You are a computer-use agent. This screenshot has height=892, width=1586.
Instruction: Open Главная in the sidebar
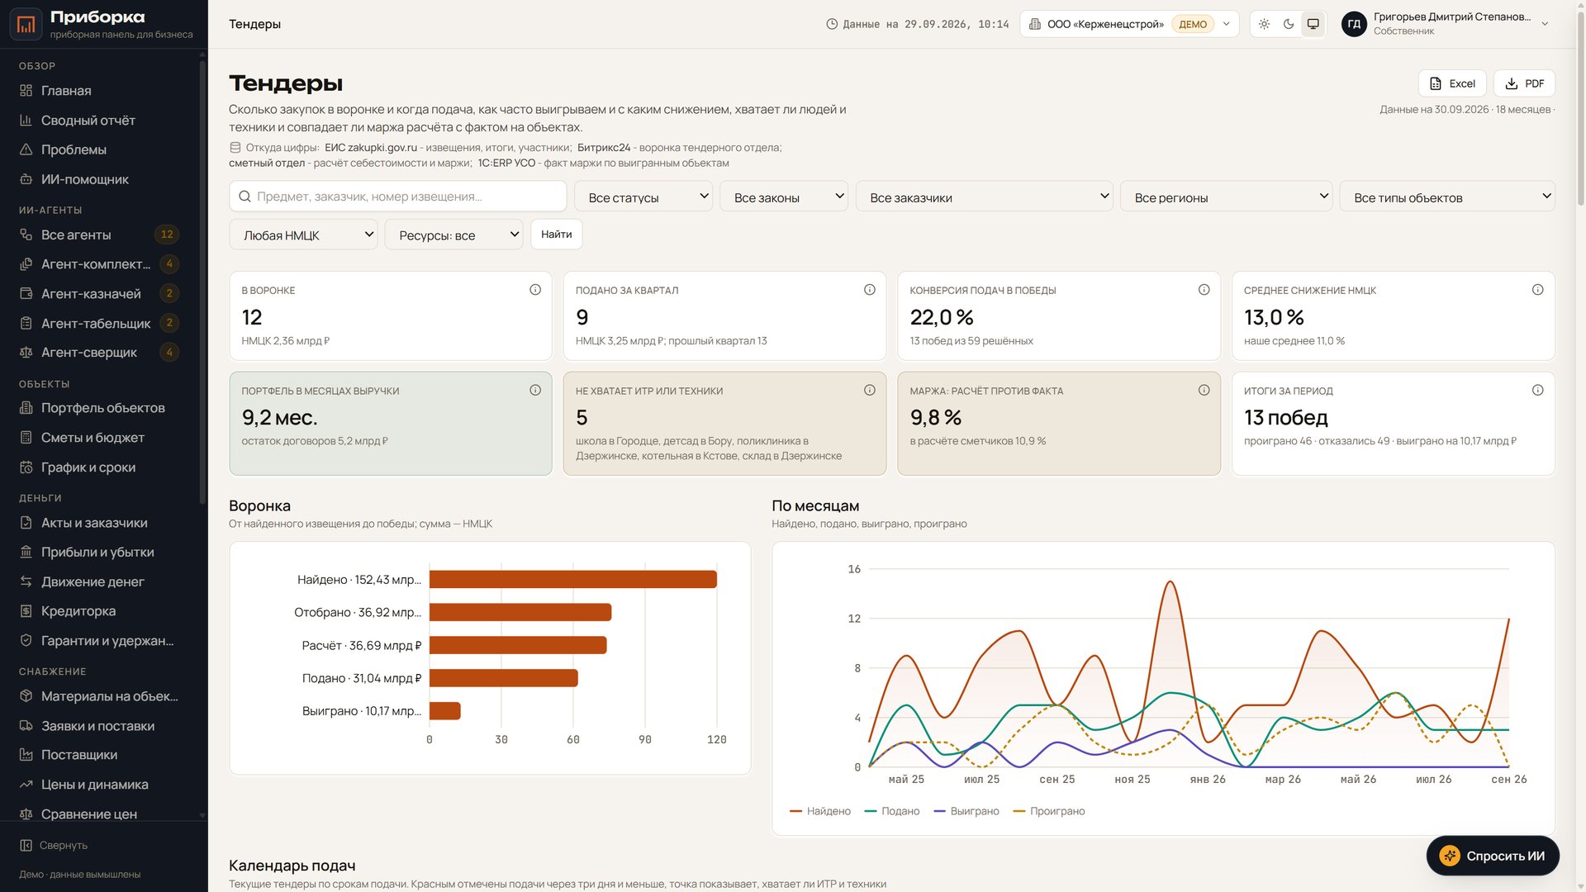point(99,91)
